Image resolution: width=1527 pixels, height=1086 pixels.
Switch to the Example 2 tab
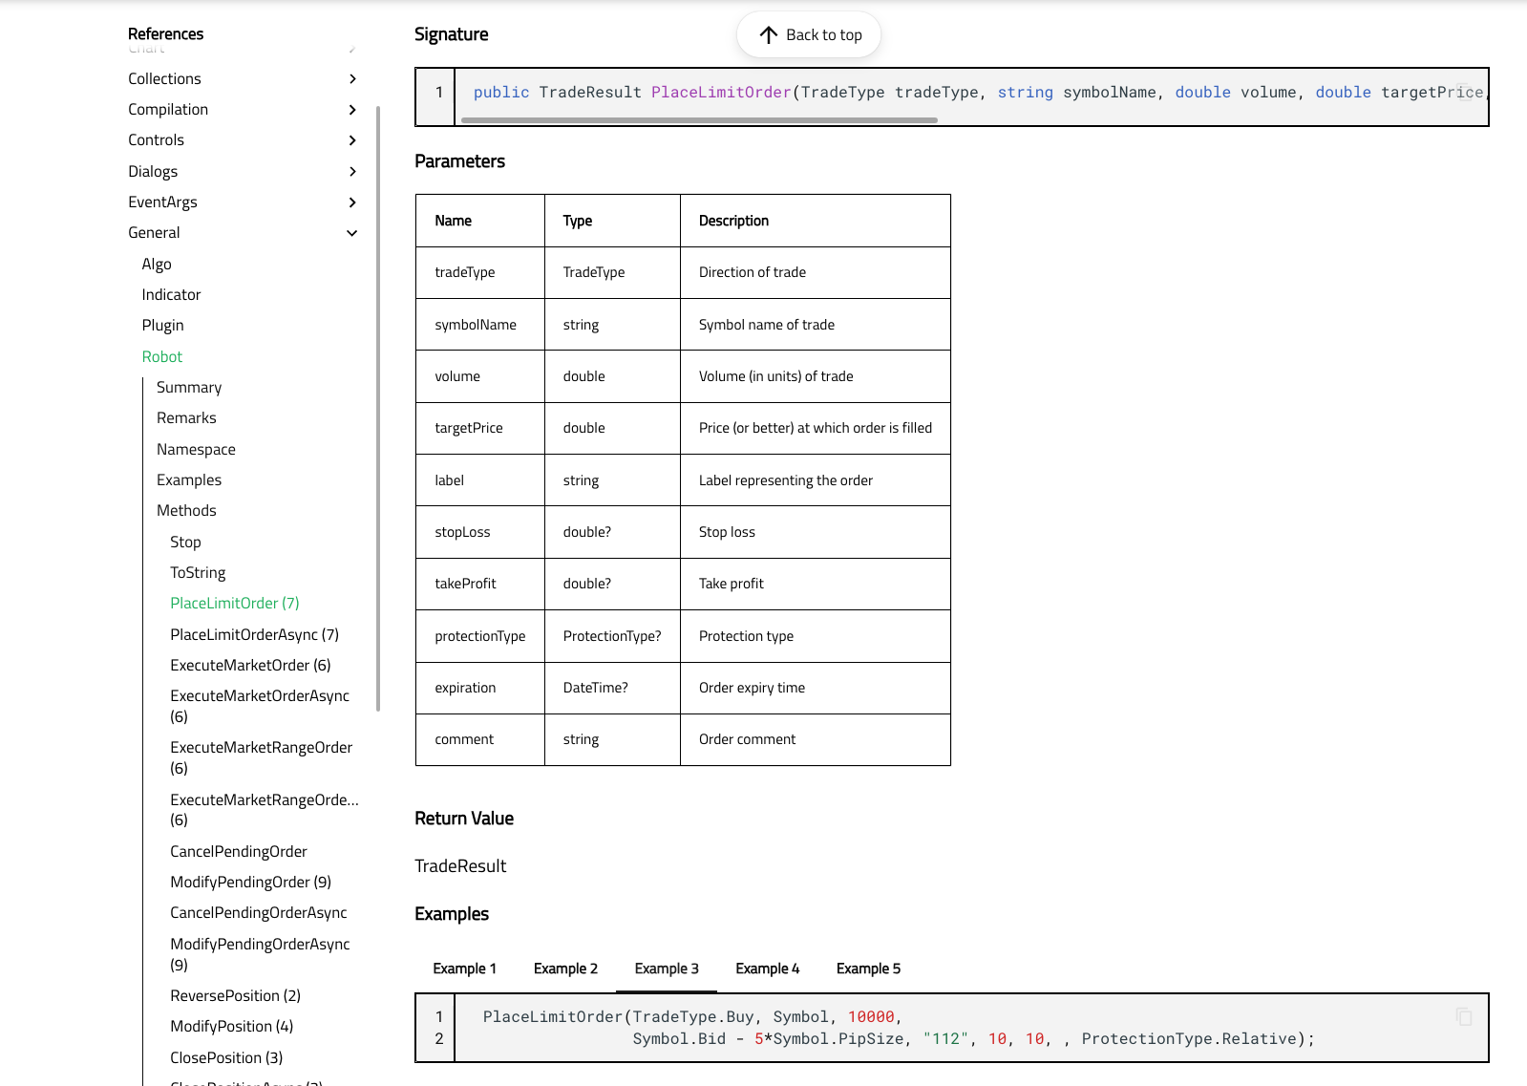[x=565, y=969]
